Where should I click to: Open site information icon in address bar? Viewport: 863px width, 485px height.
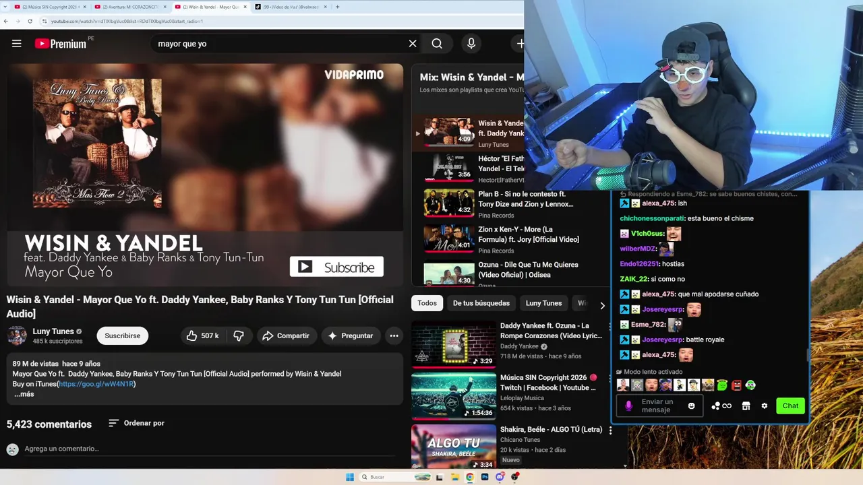pyautogui.click(x=44, y=21)
